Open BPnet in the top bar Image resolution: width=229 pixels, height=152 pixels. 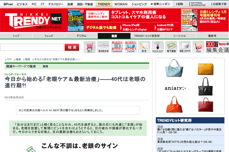(8, 4)
